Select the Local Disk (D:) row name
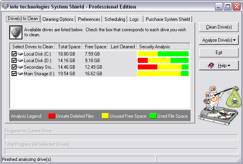 (38, 61)
